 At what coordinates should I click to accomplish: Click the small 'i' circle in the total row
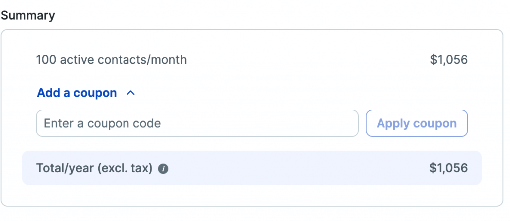pos(163,169)
